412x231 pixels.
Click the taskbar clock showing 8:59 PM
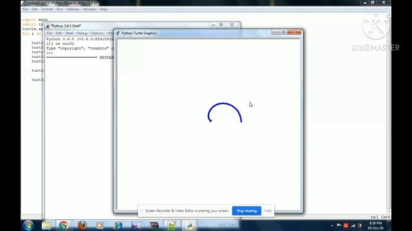pos(375,225)
